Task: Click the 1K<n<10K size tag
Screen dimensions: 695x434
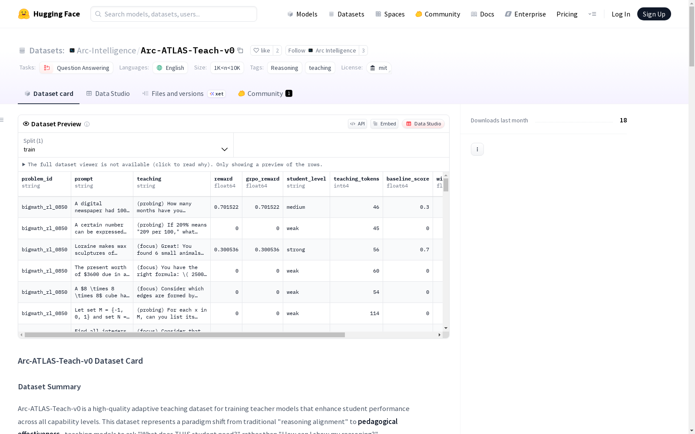Action: 227,68
